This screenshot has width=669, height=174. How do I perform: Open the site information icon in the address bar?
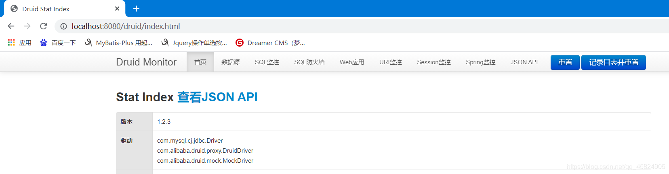click(63, 26)
